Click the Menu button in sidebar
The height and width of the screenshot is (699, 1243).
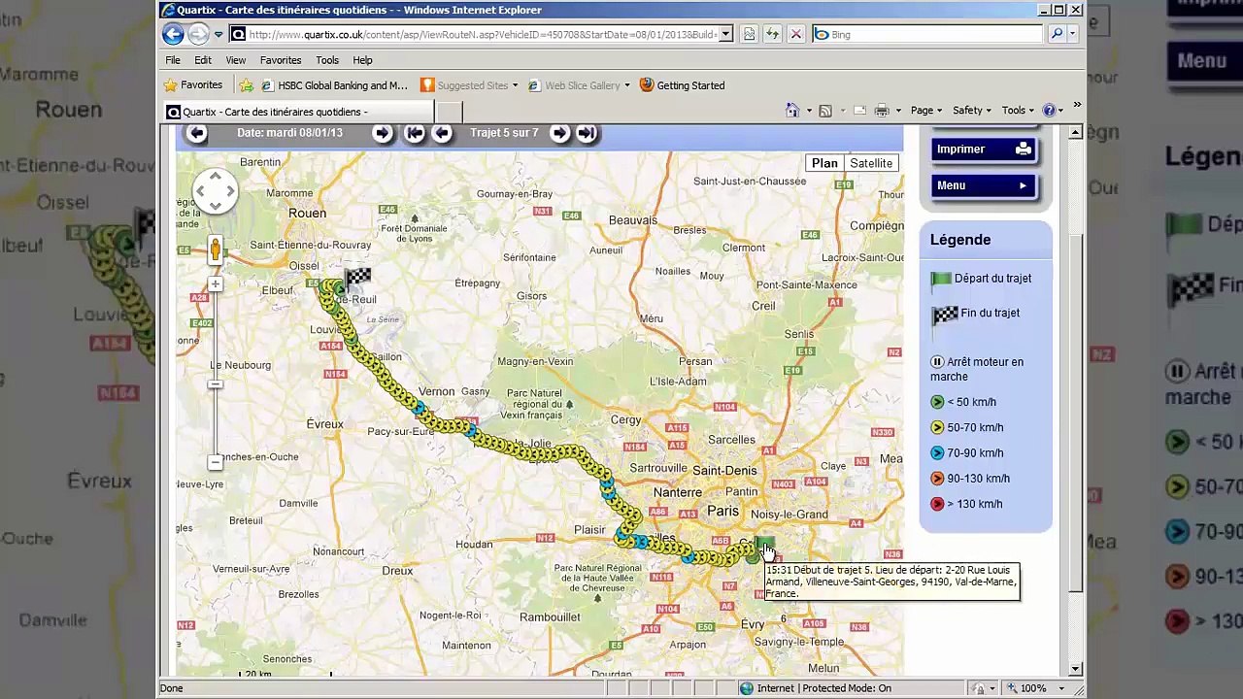(983, 185)
